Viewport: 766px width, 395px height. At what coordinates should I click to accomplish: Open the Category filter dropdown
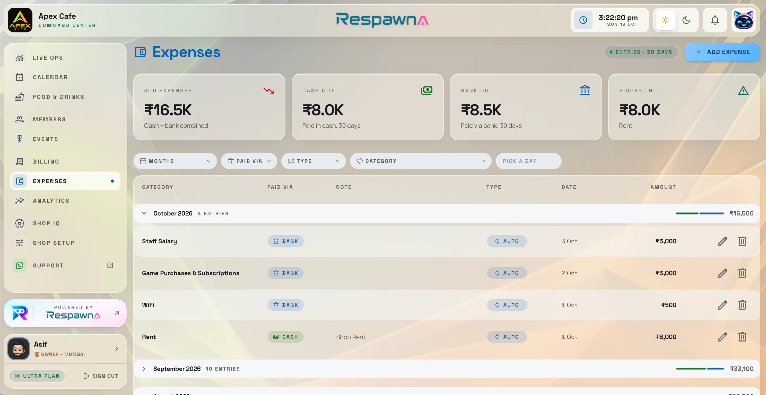pos(421,161)
